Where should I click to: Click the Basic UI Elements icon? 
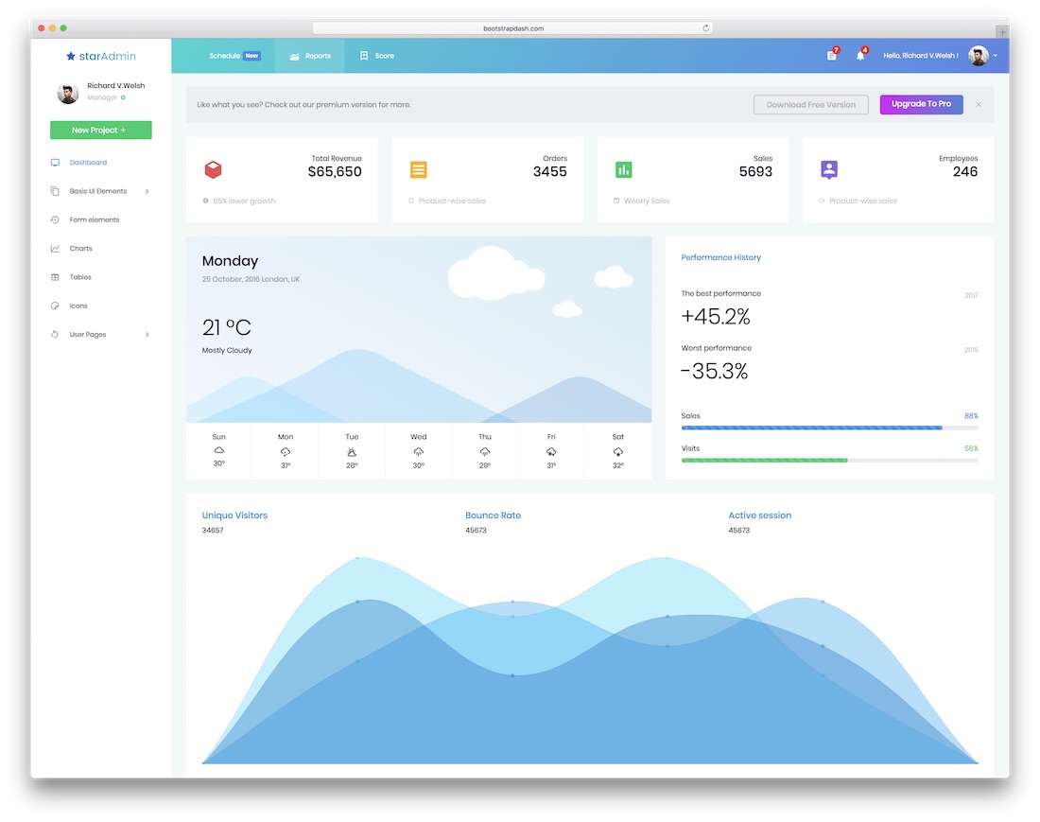55,191
